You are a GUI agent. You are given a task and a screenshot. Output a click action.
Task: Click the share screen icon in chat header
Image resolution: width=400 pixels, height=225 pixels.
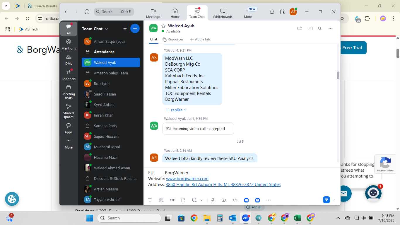310,28
